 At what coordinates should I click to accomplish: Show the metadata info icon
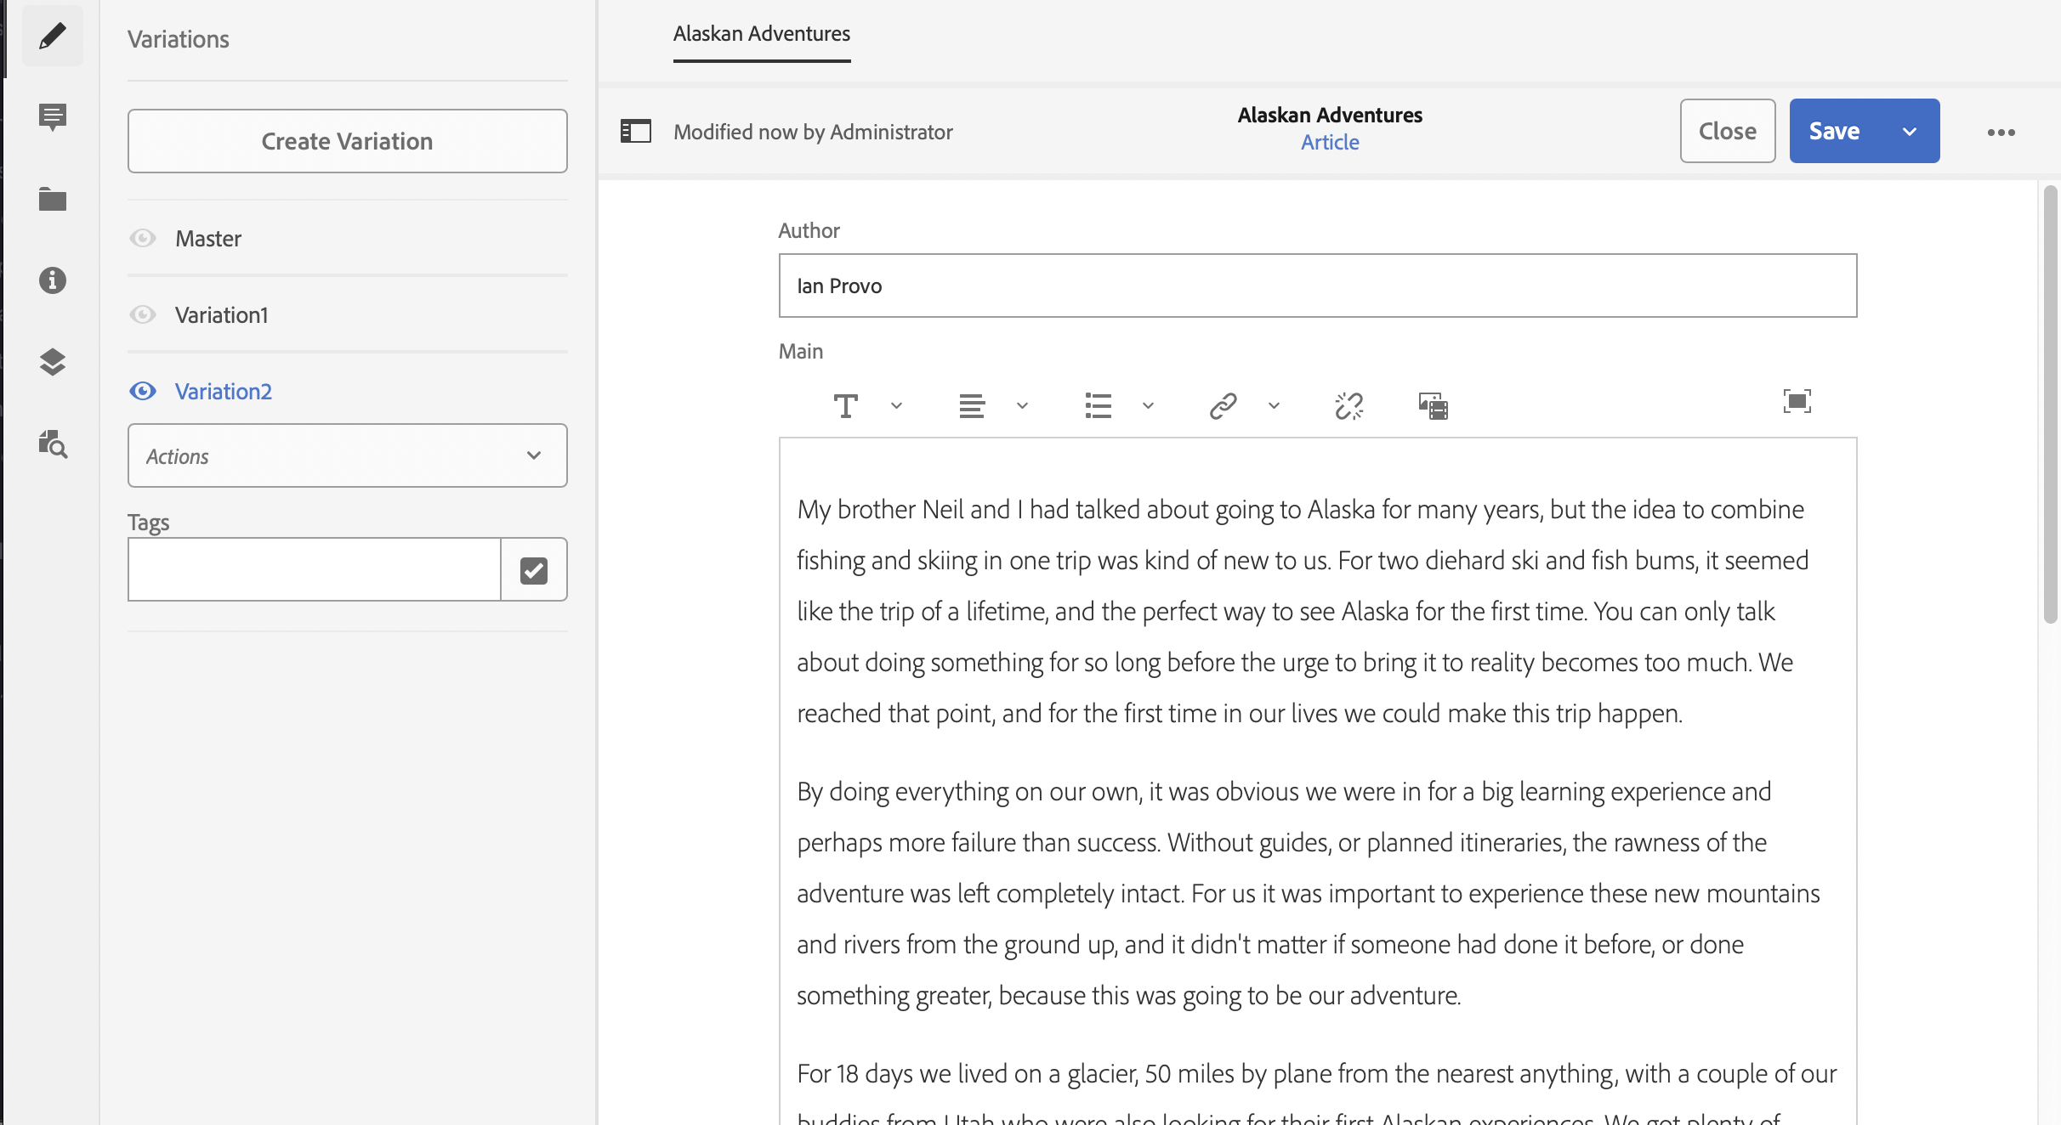click(52, 280)
